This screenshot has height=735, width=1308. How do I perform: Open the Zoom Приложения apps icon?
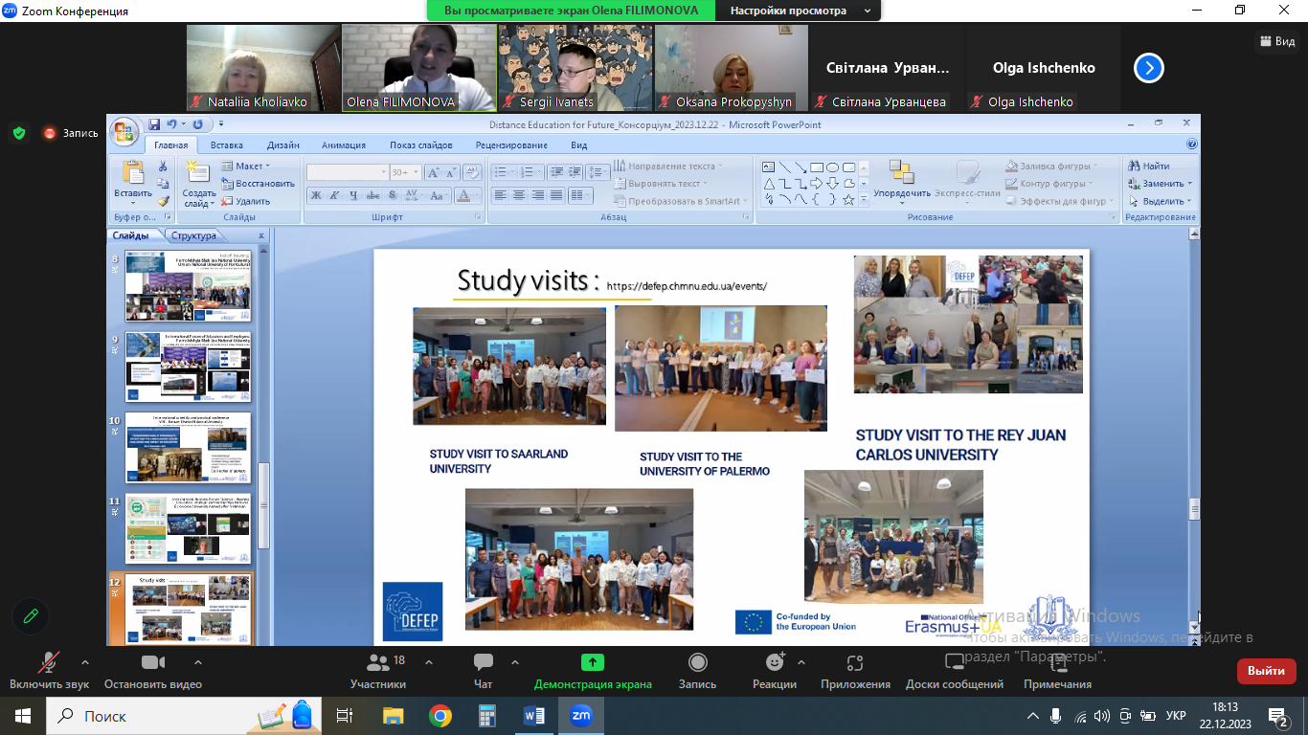pos(855,662)
